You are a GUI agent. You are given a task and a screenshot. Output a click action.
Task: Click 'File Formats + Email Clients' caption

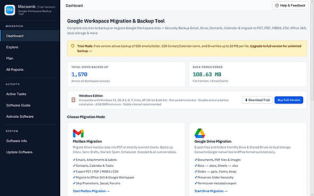click(210, 81)
